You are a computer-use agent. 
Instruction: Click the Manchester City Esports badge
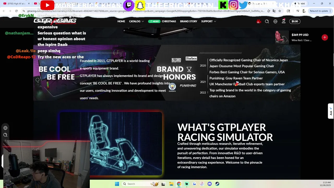pos(172,87)
